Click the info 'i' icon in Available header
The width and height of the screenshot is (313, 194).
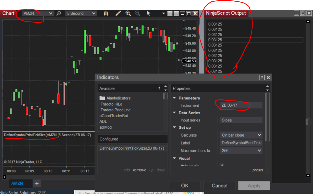(159, 88)
